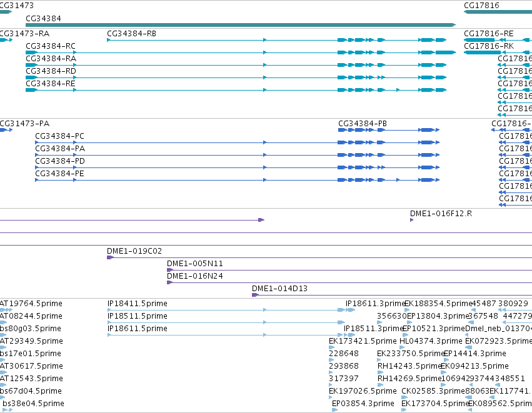Viewport: 532px width, 413px height.
Task: Open the CG34384-RD transcript label
Action: pyautogui.click(x=51, y=71)
